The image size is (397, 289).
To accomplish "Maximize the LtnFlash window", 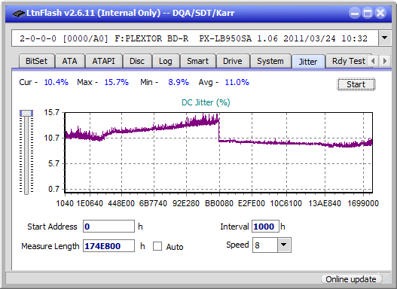I will tap(368, 13).
